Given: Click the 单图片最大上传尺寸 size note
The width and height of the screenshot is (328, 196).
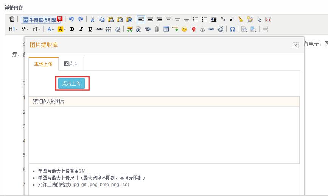Looking at the screenshot, I should point(92,178).
